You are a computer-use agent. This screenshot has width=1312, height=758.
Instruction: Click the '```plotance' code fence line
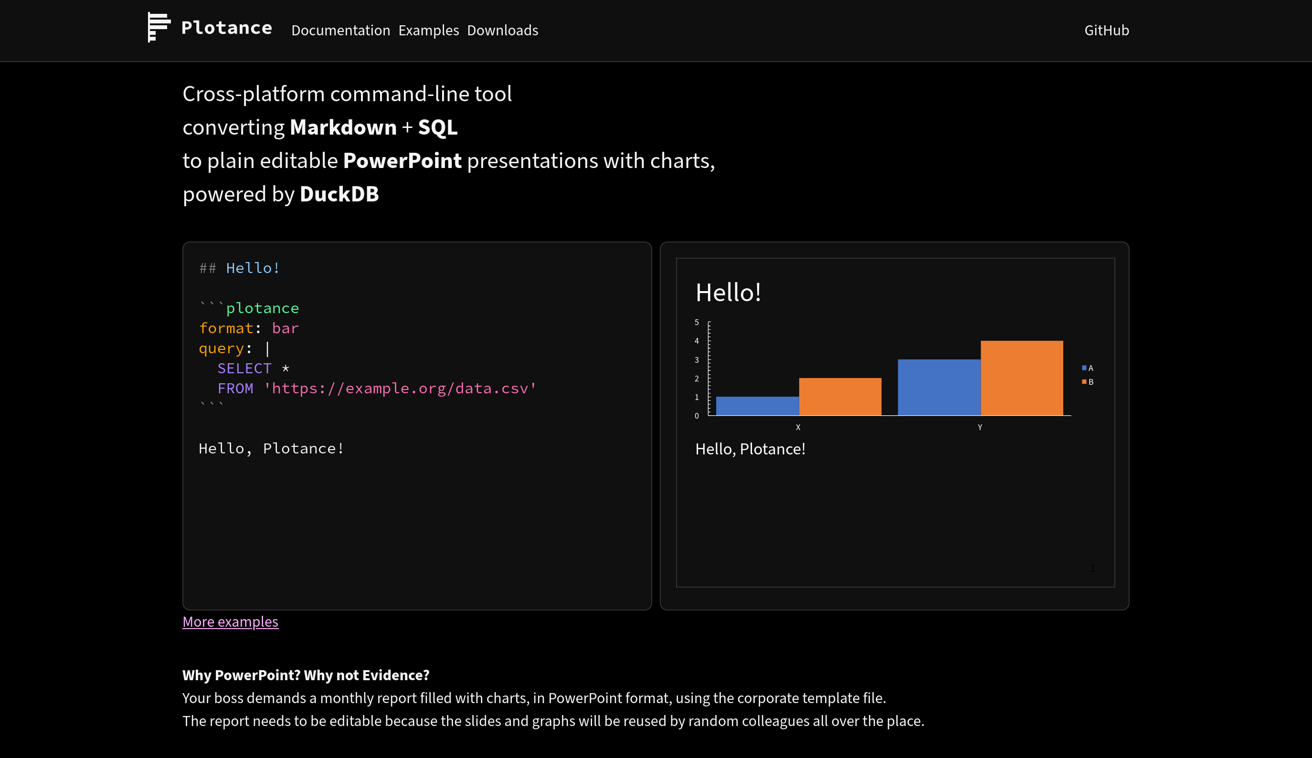[249, 308]
